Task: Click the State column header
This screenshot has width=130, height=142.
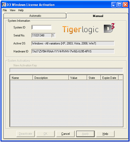Action: 94,78
